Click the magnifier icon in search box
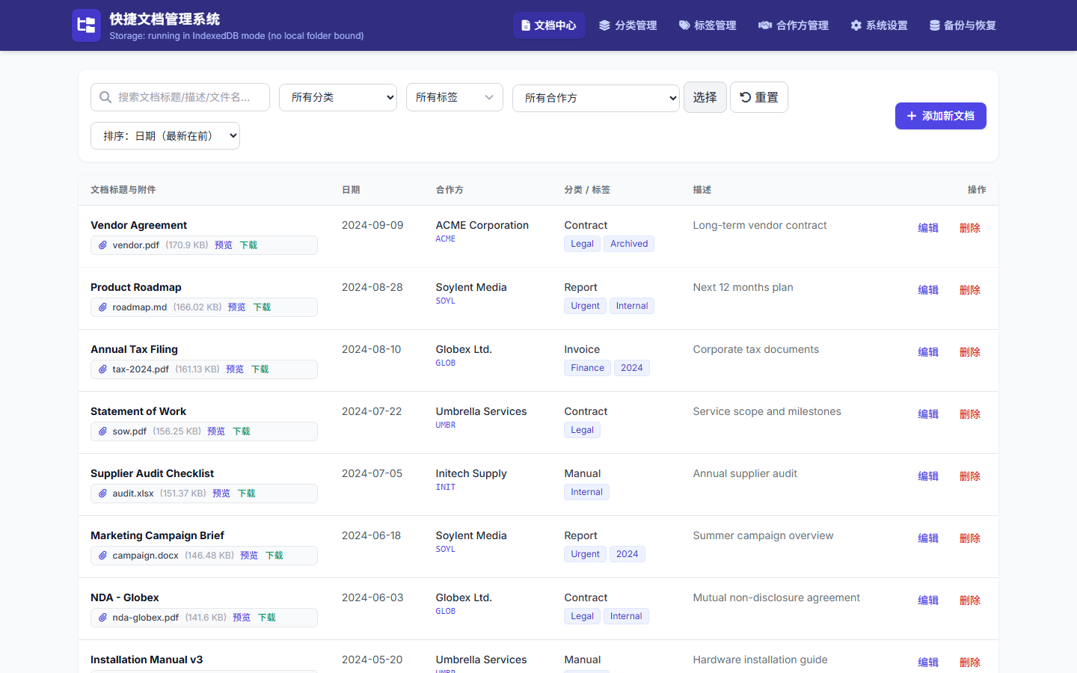This screenshot has height=673, width=1077. click(x=105, y=97)
